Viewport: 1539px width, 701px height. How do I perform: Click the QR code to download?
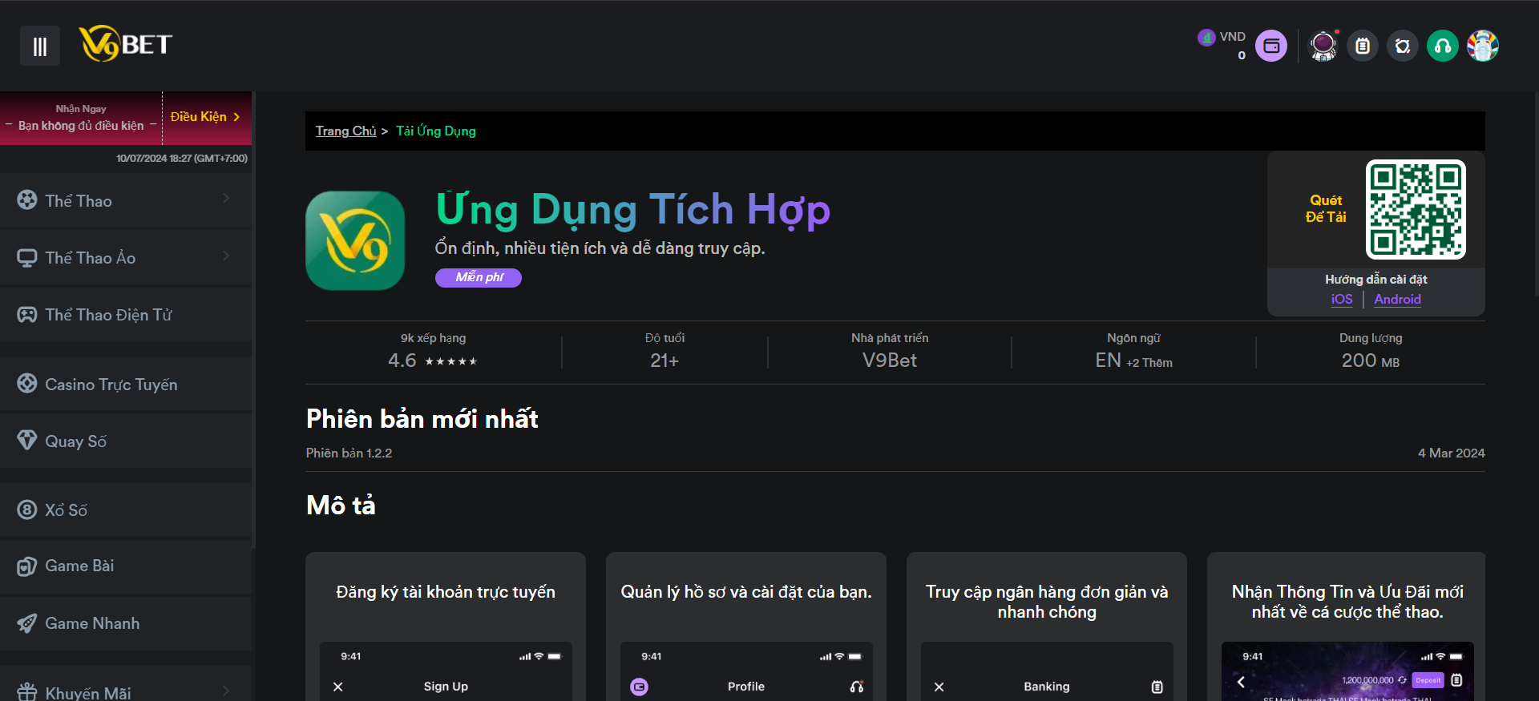(x=1416, y=209)
